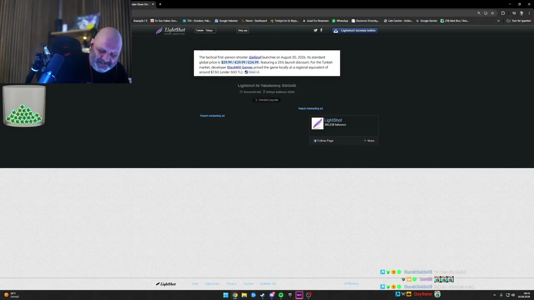Open the Turkish - Türkçe language dropdown
This screenshot has width=534, height=300.
(x=205, y=30)
